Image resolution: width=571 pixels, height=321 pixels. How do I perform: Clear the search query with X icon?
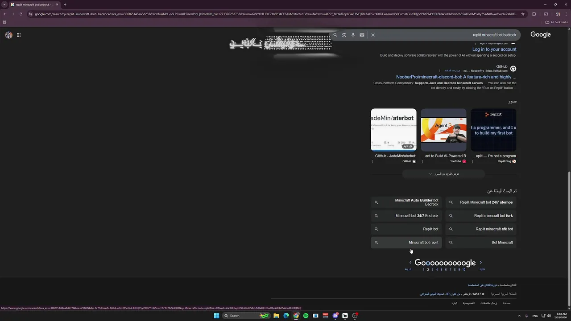(x=373, y=35)
